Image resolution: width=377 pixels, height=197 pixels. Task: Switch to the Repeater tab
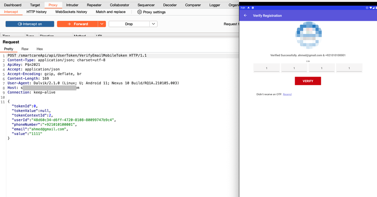coord(94,5)
